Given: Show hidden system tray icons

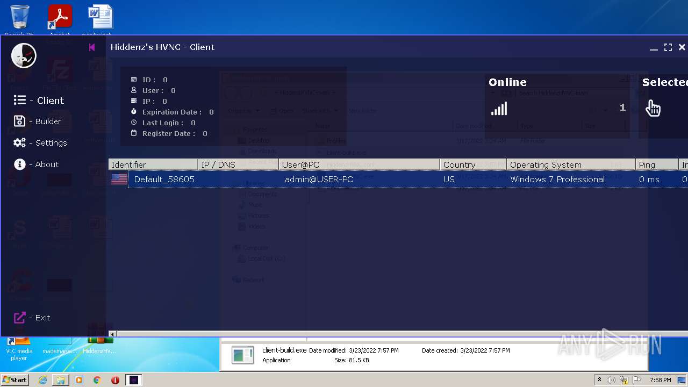Looking at the screenshot, I should pyautogui.click(x=599, y=380).
